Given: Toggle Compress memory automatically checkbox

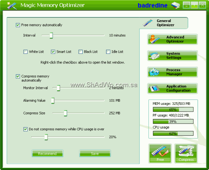Looking at the screenshot, I should coord(18,76).
